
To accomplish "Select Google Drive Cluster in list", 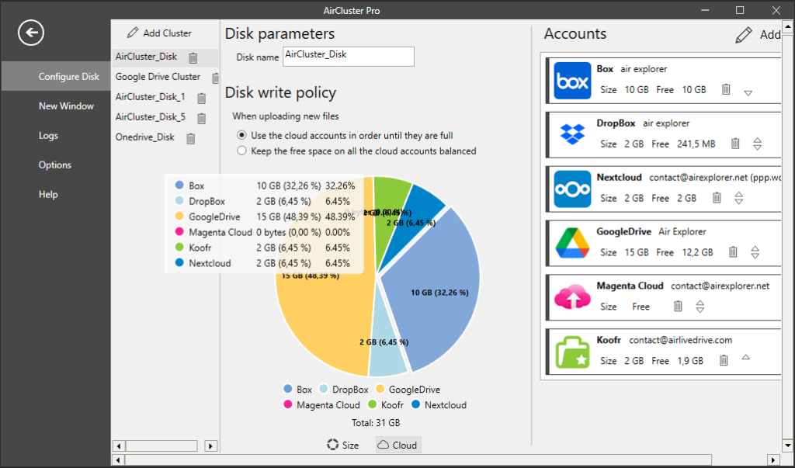I will 158,77.
